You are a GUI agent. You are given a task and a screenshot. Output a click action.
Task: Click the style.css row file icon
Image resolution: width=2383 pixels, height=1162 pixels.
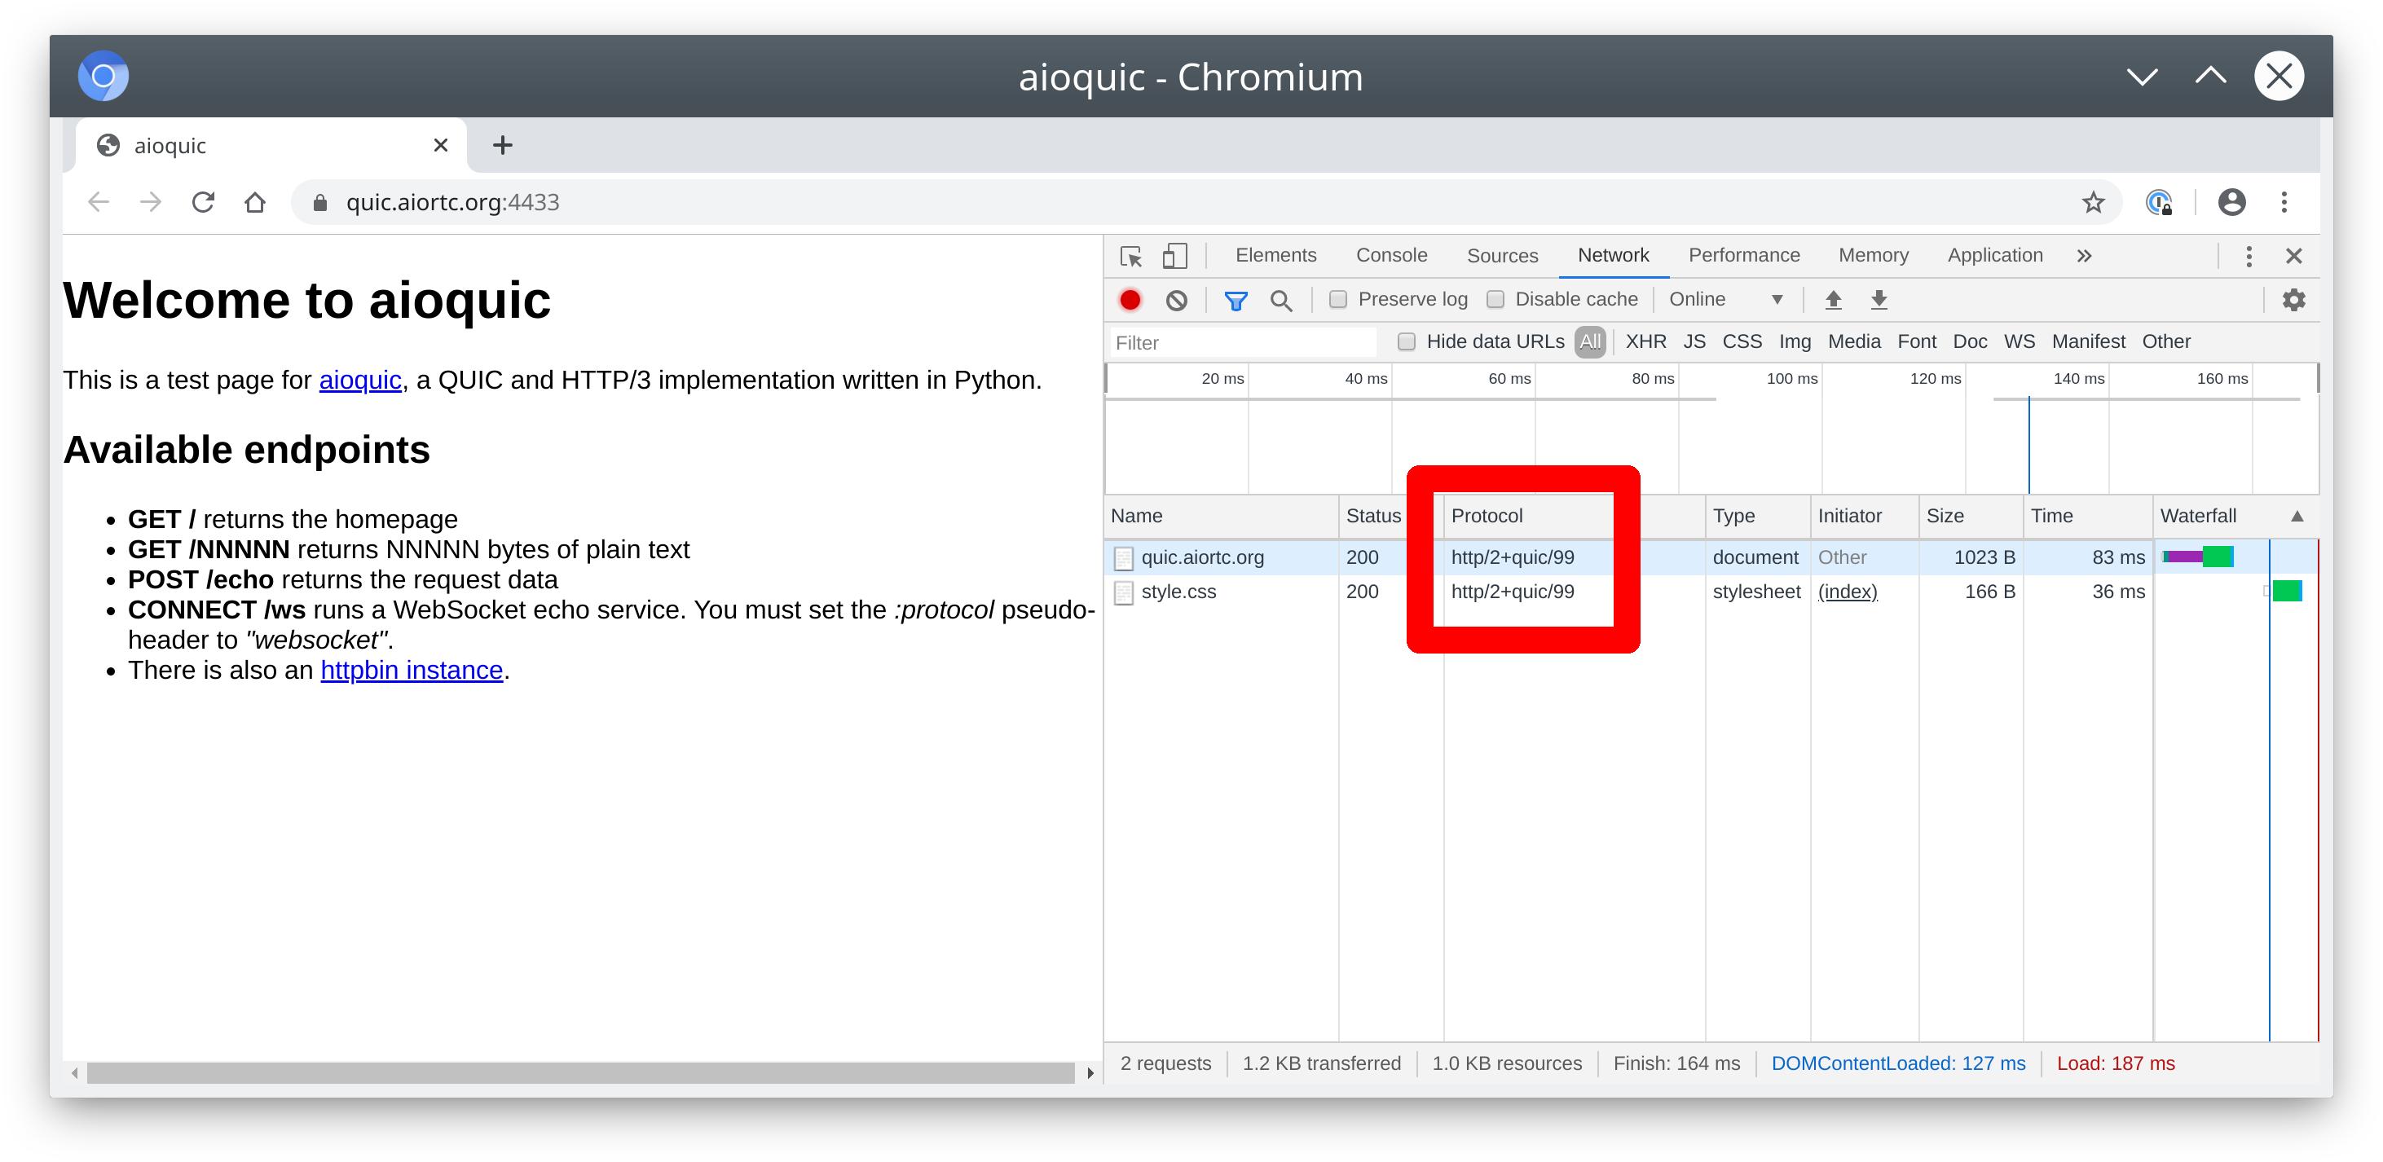1123,592
